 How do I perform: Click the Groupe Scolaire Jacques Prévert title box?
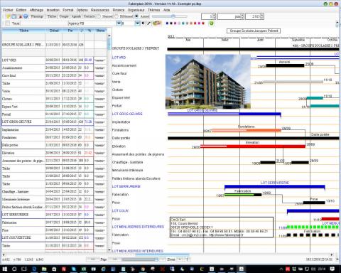coord(254,31)
